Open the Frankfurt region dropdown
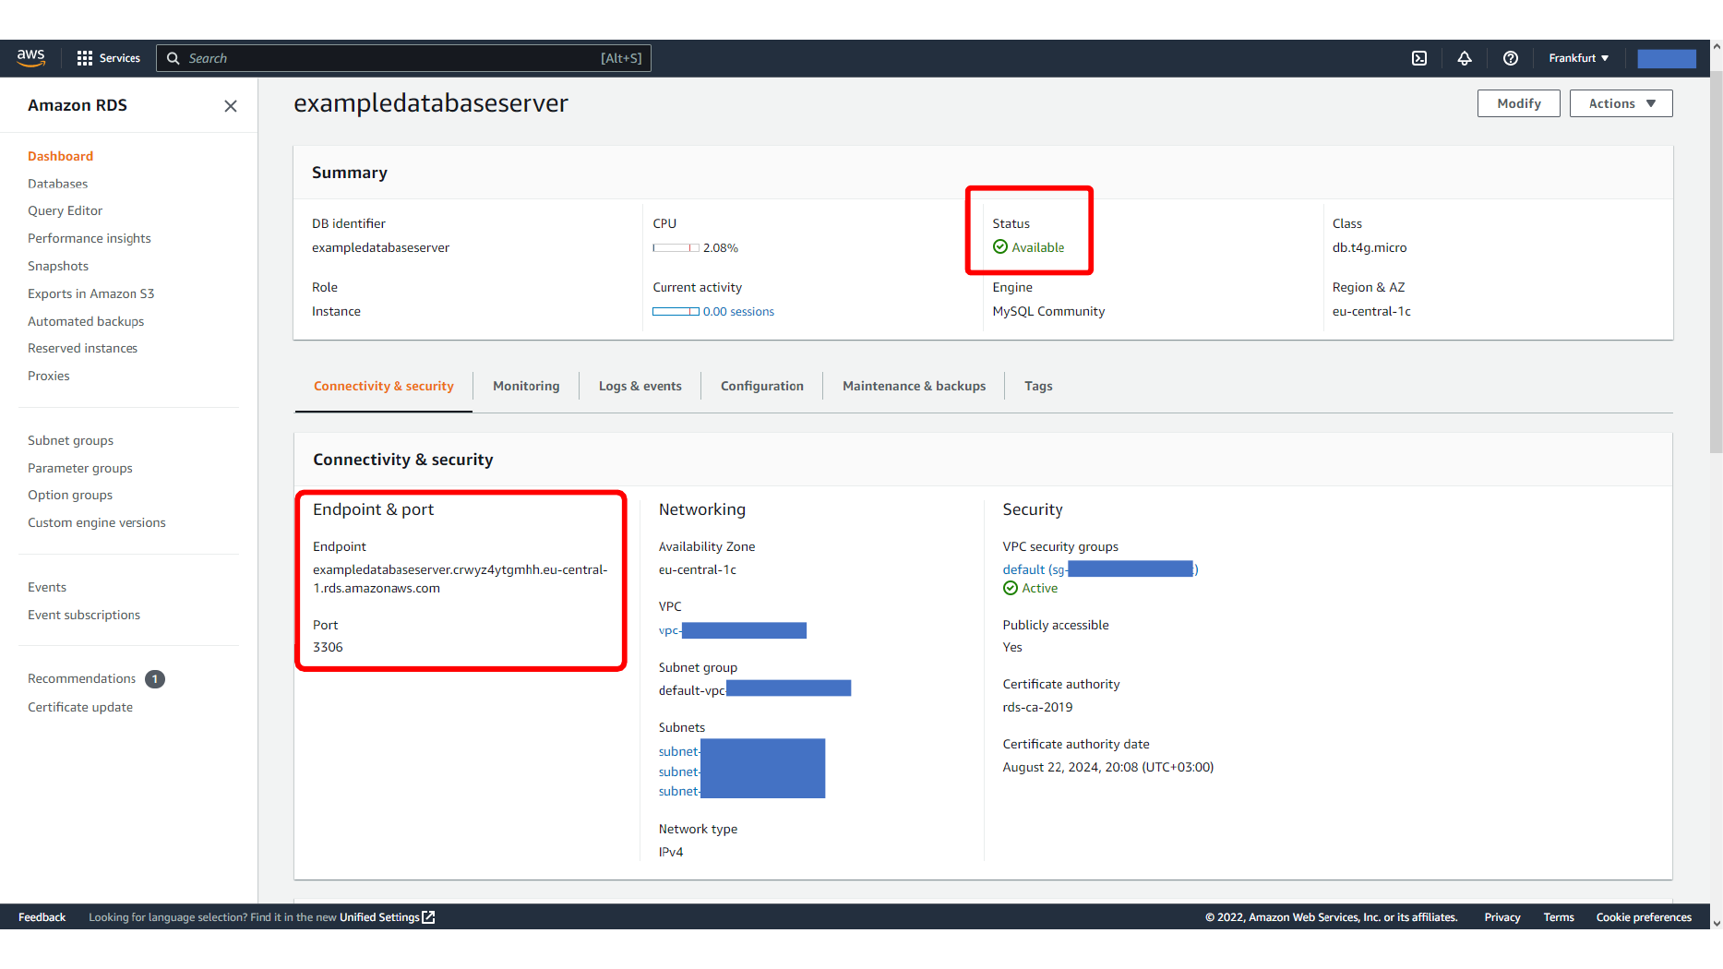Viewport: 1723px width, 969px height. click(x=1579, y=58)
